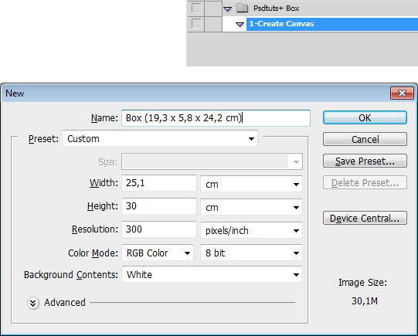This screenshot has height=336, width=418.
Task: Toggle checkbox beside 1-Create Canvas action
Action: pos(196,23)
